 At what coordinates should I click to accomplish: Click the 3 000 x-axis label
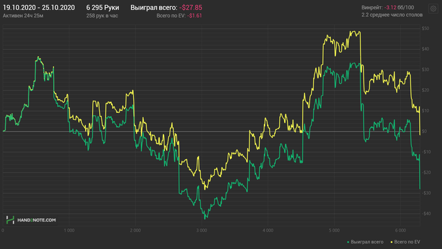tap(201, 231)
